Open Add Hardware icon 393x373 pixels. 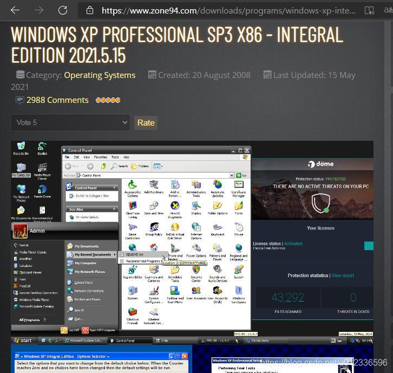[x=154, y=187]
